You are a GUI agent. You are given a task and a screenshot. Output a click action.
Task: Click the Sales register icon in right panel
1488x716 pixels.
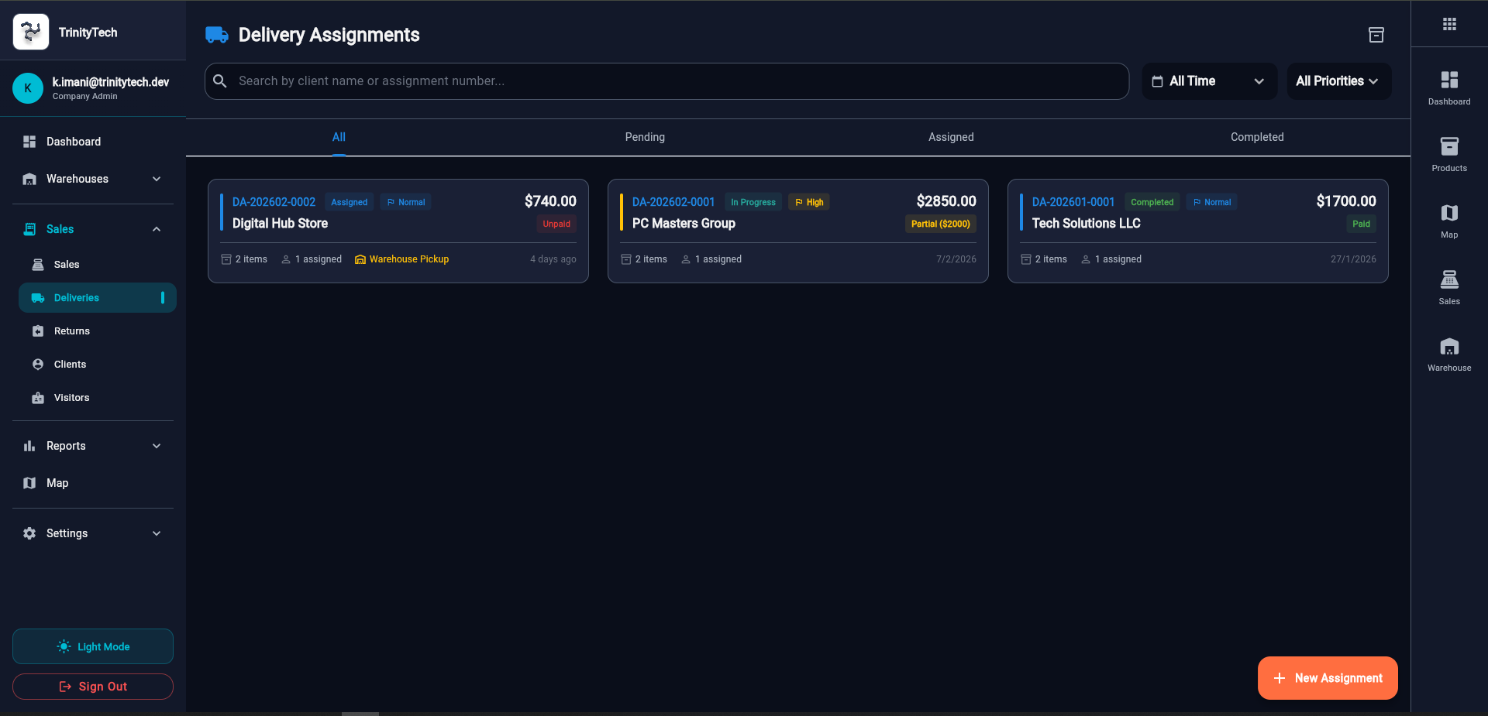coord(1449,287)
